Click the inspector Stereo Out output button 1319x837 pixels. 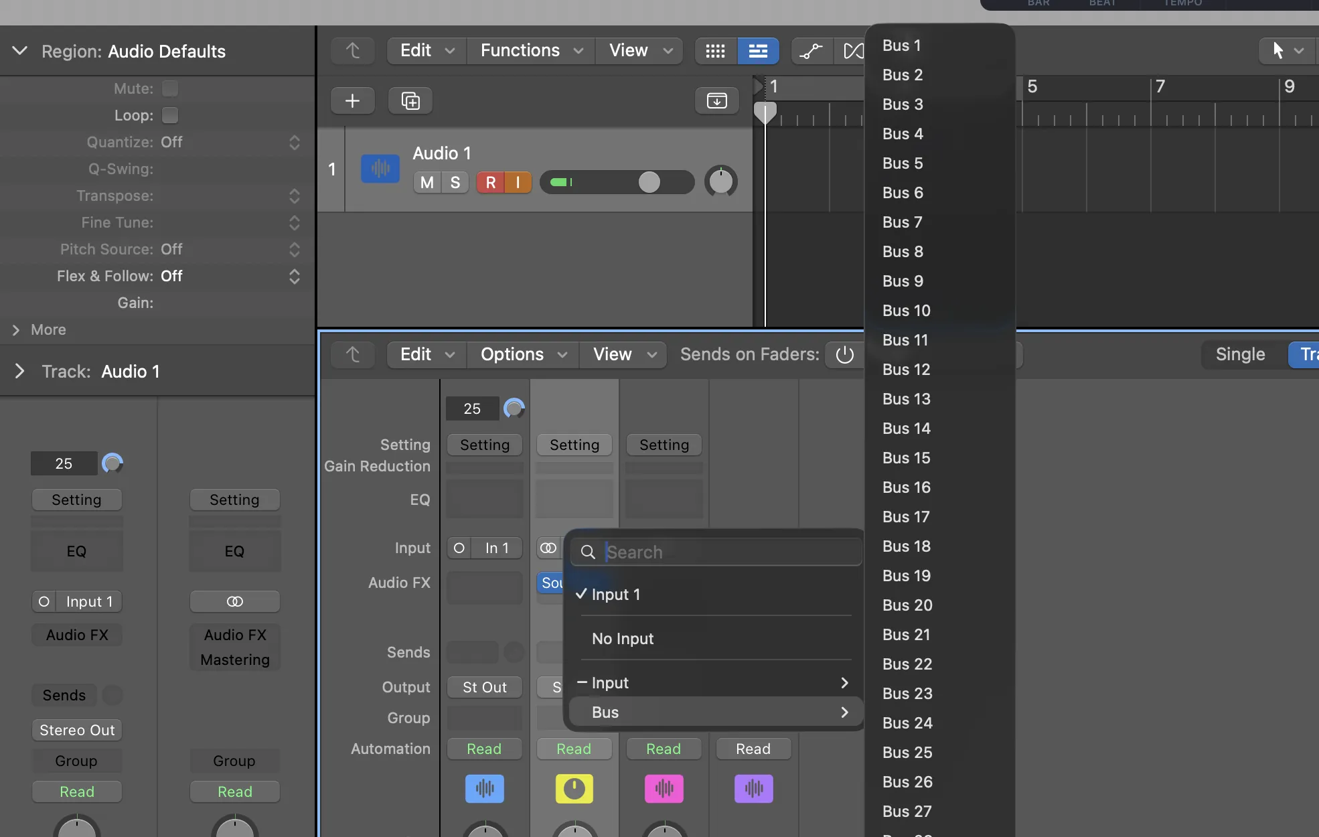coord(77,730)
